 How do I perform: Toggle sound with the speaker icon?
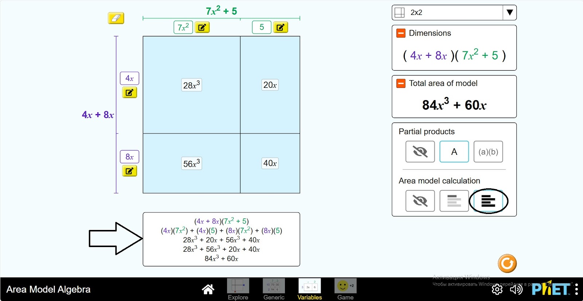[516, 289]
